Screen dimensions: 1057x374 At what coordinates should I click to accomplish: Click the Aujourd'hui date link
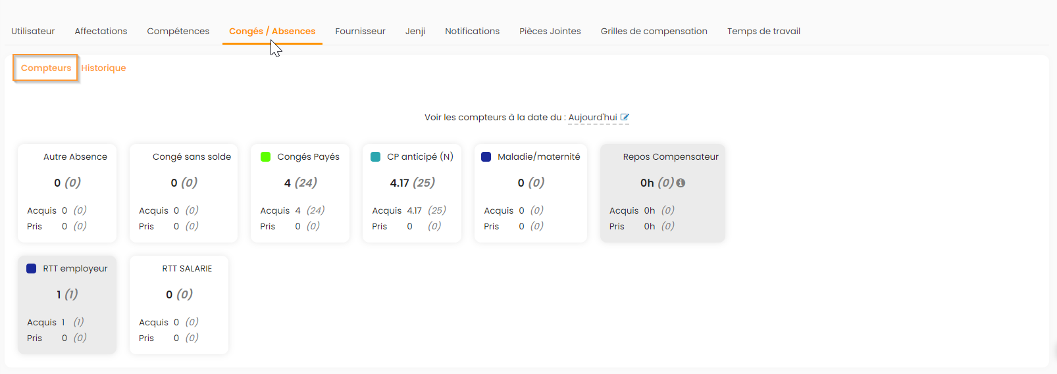coord(592,118)
